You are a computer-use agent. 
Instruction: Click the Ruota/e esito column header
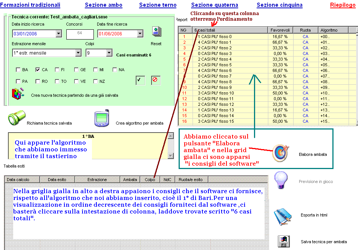[x=191, y=180]
